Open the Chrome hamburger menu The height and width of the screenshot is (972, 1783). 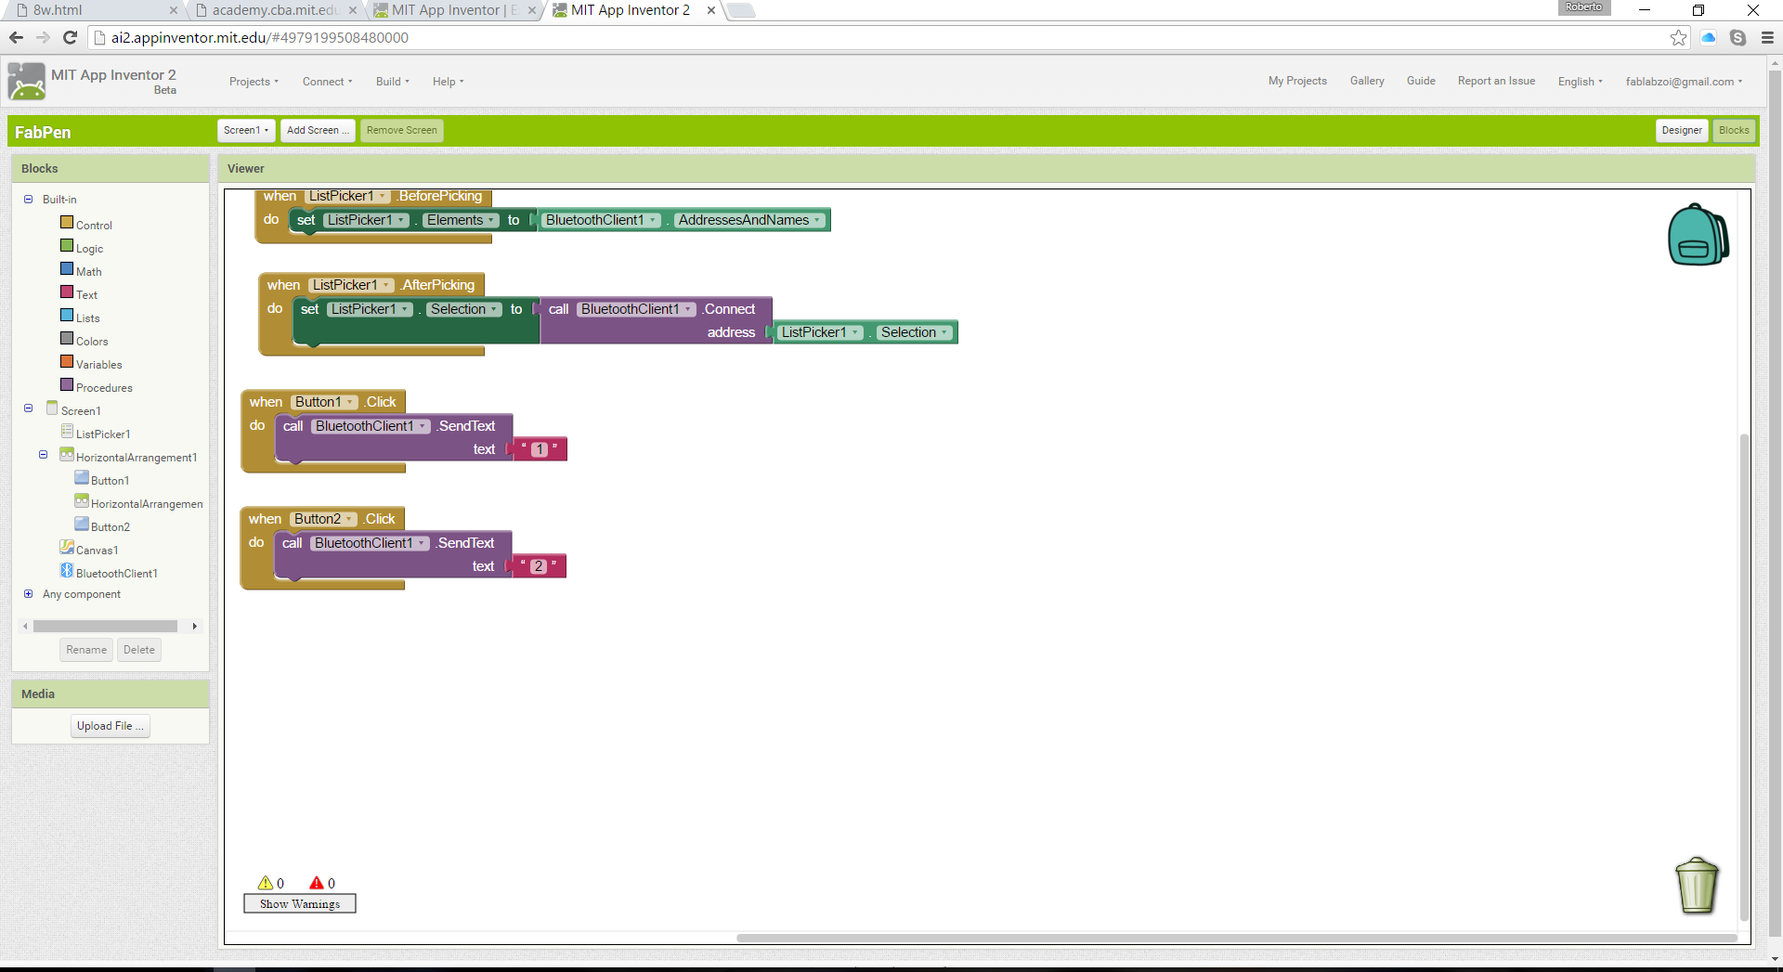[x=1767, y=37]
